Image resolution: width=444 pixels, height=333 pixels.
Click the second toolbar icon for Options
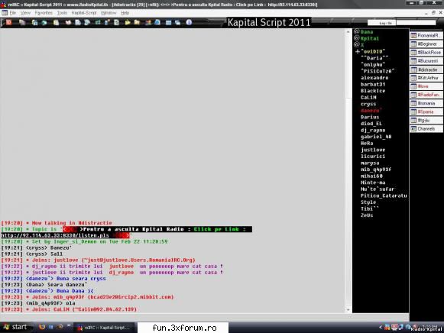[22, 22]
